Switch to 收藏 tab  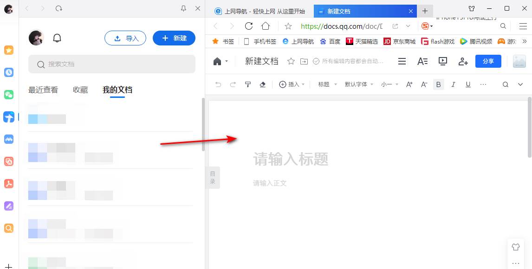(x=80, y=90)
